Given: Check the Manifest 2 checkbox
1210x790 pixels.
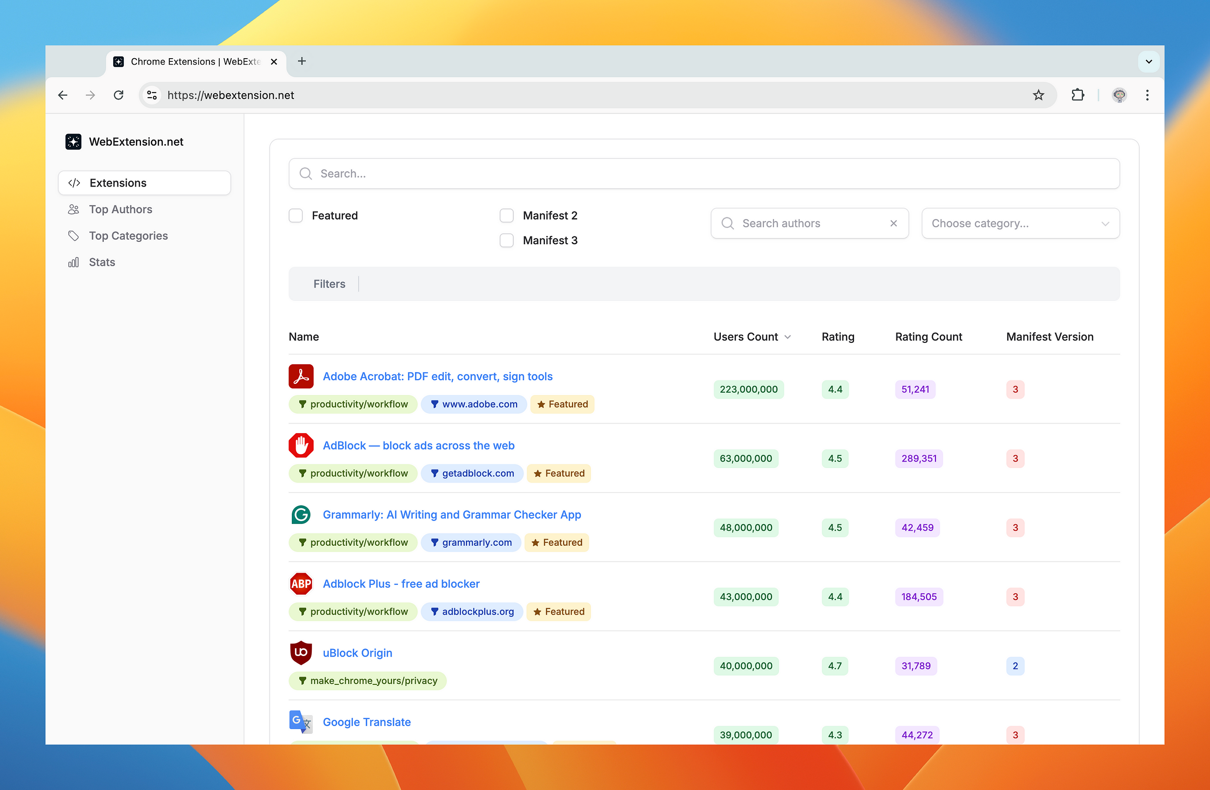Looking at the screenshot, I should tap(506, 215).
